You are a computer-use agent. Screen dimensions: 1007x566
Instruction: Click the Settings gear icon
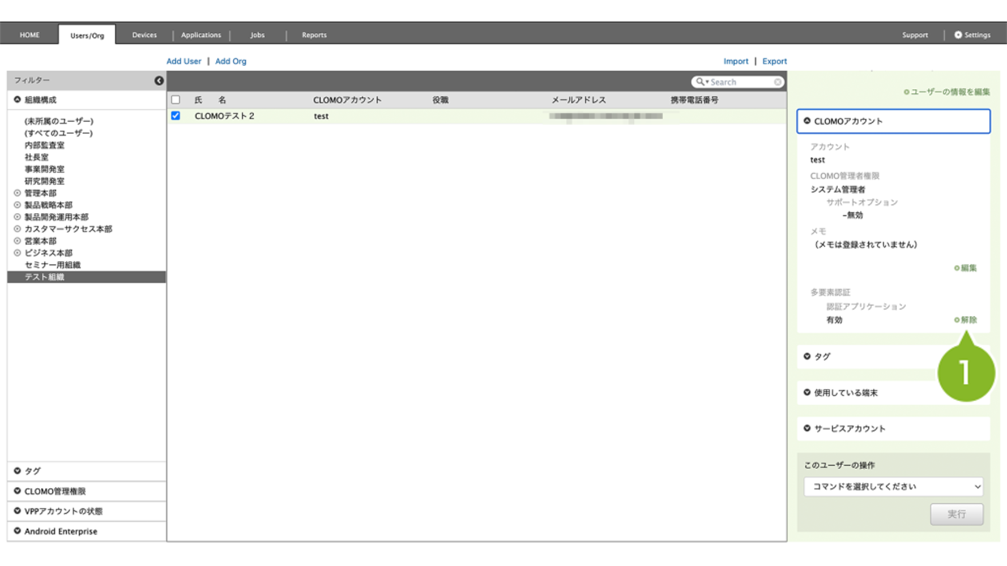958,35
